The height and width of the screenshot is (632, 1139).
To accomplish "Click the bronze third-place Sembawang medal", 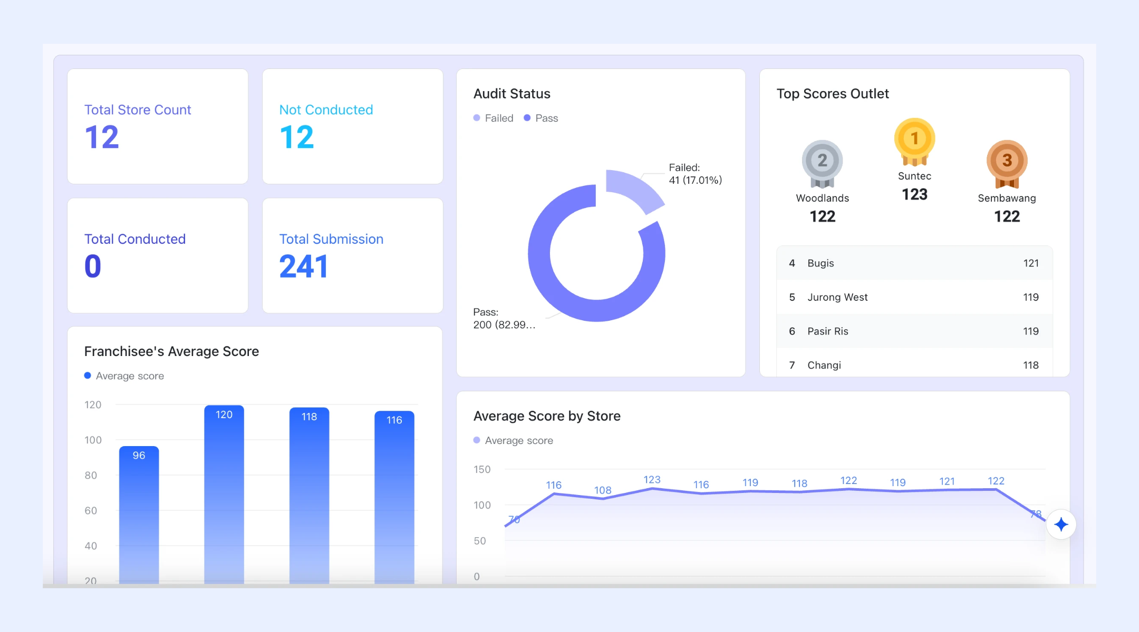I will click(1007, 164).
